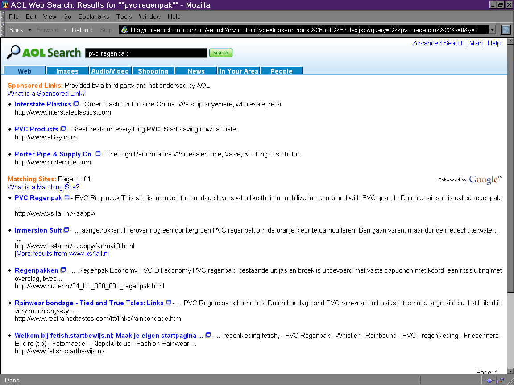
Task: Expand the URL bar history dropdown
Action: point(492,30)
